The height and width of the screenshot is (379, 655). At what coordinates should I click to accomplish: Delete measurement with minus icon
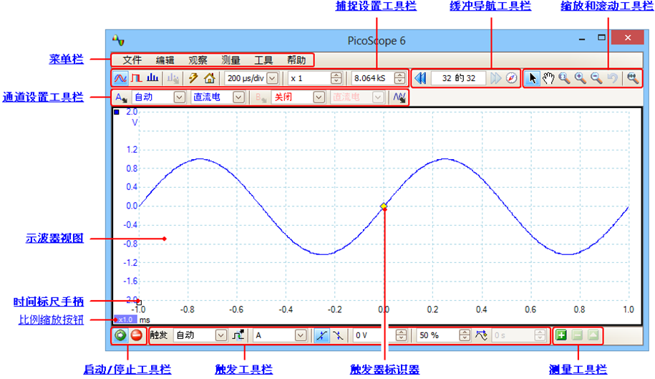pos(577,335)
